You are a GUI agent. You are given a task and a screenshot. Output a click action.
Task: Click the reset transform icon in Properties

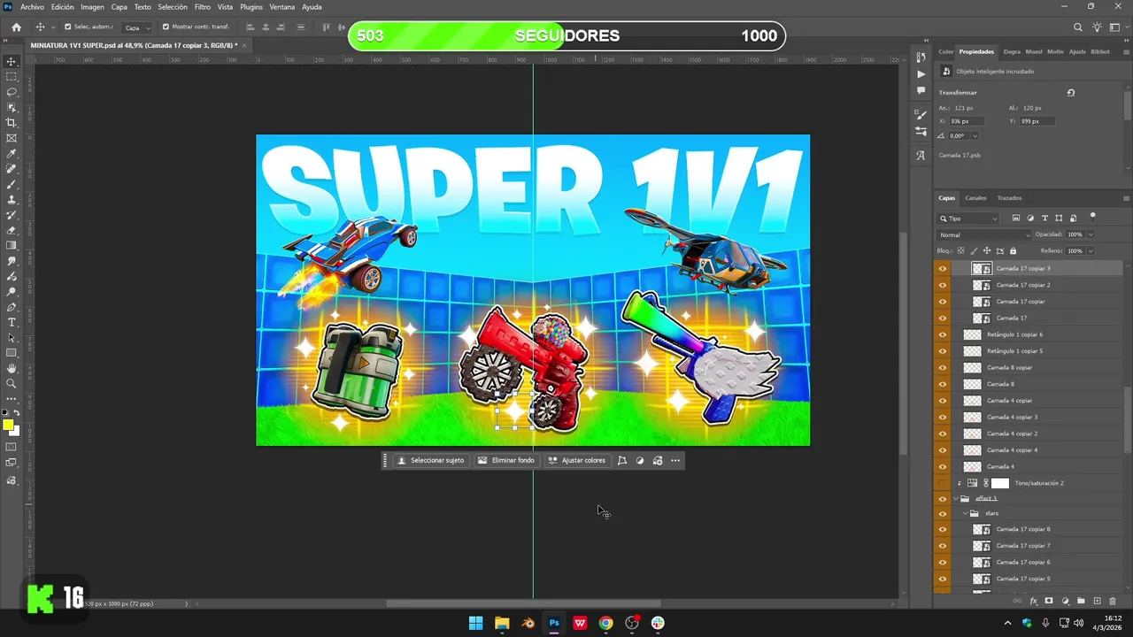pyautogui.click(x=1070, y=92)
